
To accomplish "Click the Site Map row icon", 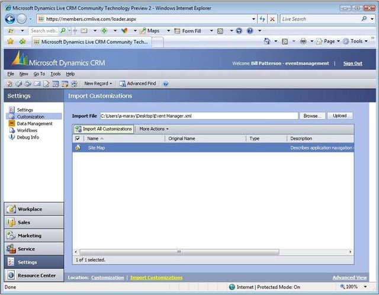I will (78, 147).
